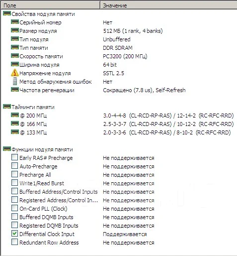This screenshot has height=256, width=237.
Task: Click memory icon beside Функции модуля памяти
Action: click(x=7, y=149)
